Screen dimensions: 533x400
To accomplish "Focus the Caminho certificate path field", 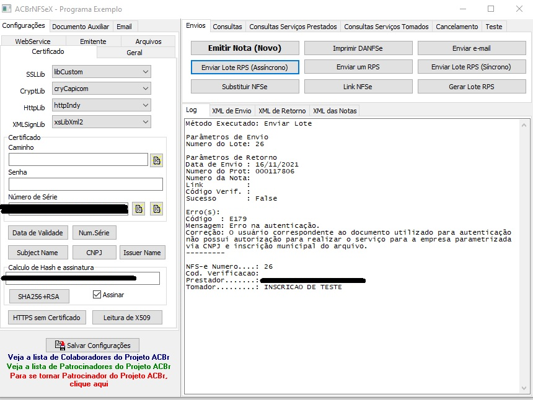I will pyautogui.click(x=78, y=160).
